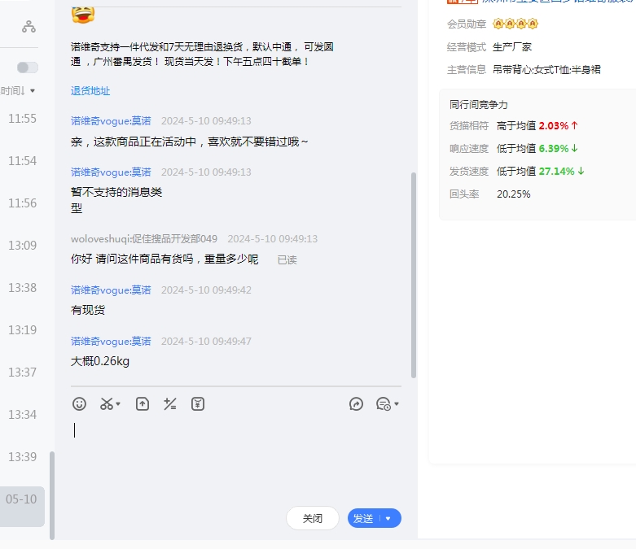Click the organization tree icon in sidebar

[x=29, y=27]
